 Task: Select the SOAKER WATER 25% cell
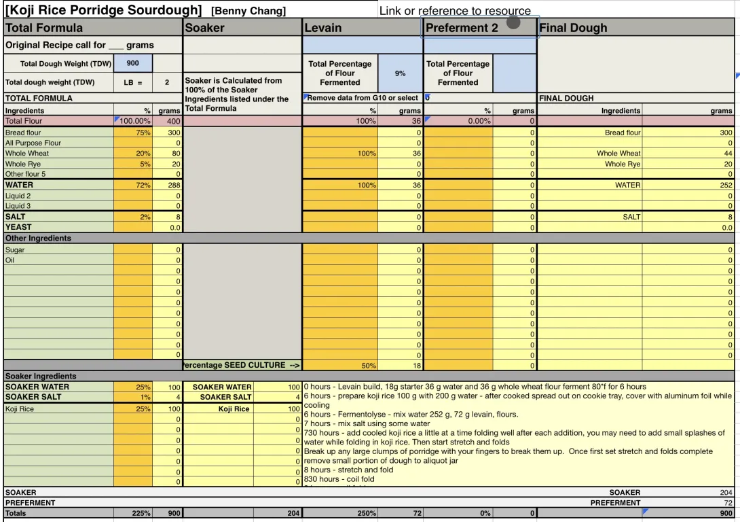click(133, 387)
